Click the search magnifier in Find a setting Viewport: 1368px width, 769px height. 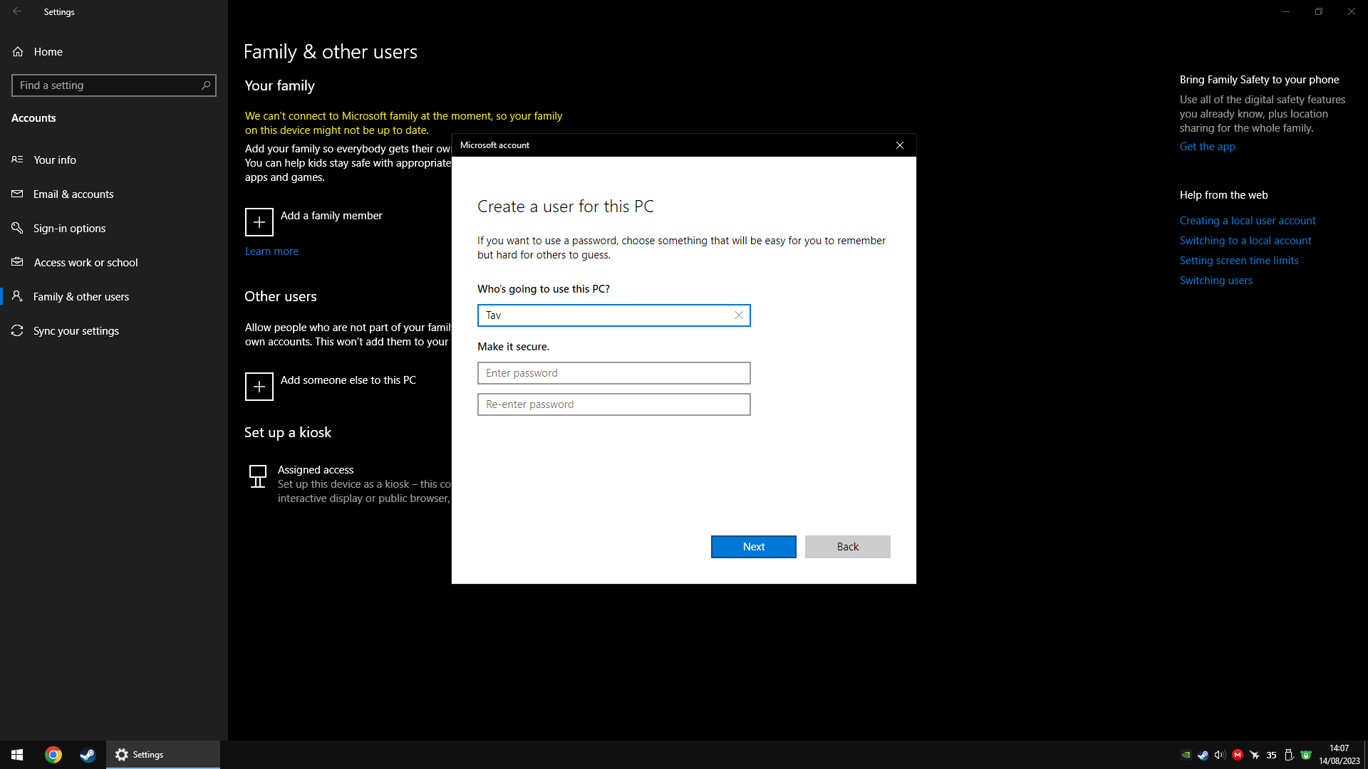click(x=206, y=85)
